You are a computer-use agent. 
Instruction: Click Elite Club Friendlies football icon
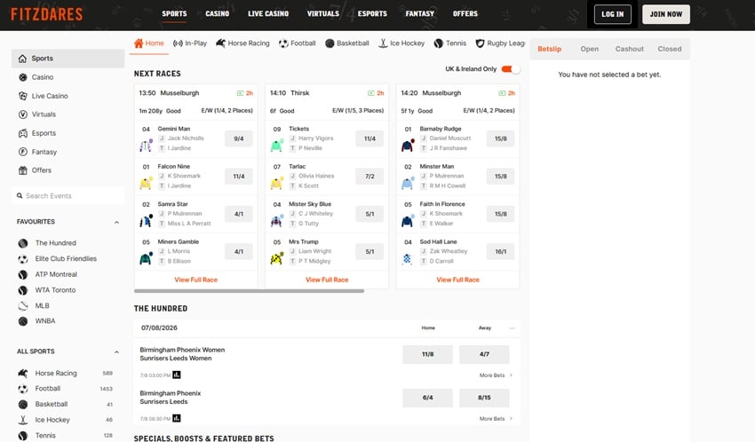point(22,259)
